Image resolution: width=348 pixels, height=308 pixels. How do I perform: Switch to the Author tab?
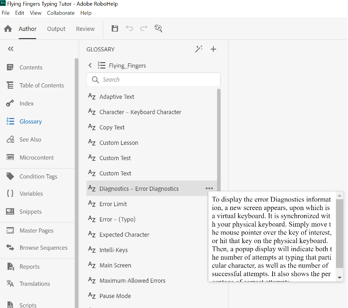(x=28, y=29)
